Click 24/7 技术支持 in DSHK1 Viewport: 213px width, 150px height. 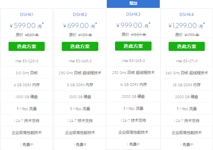pyautogui.click(x=28, y=121)
